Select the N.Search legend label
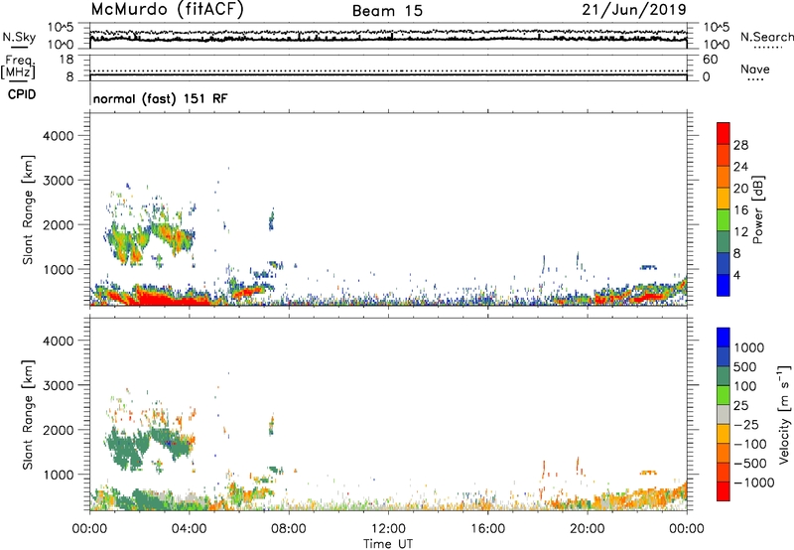794x550 pixels. [766, 37]
